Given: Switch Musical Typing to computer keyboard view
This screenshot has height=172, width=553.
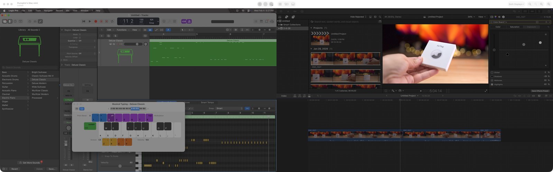Looking at the screenshot, I should [x=82, y=109].
